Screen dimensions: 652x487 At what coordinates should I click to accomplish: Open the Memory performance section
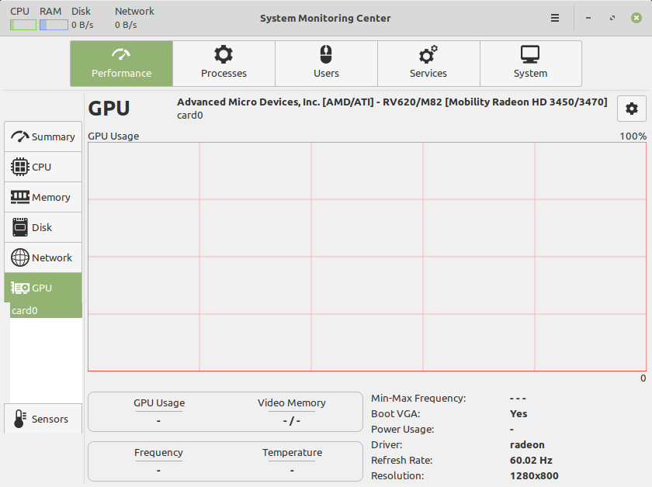(43, 196)
